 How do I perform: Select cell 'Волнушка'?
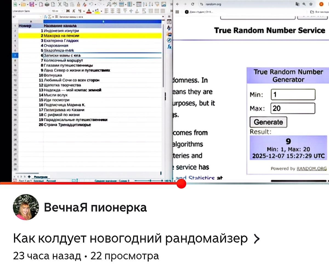coord(103,75)
